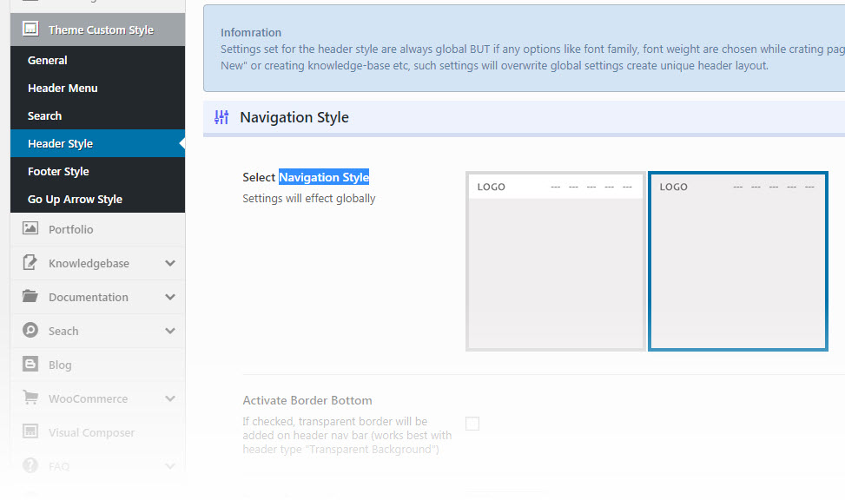The height and width of the screenshot is (500, 845).
Task: Click the Seach magnifier icon
Action: click(30, 331)
